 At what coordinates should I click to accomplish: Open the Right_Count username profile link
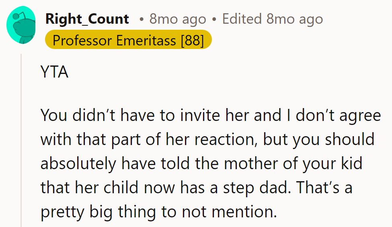coord(87,19)
